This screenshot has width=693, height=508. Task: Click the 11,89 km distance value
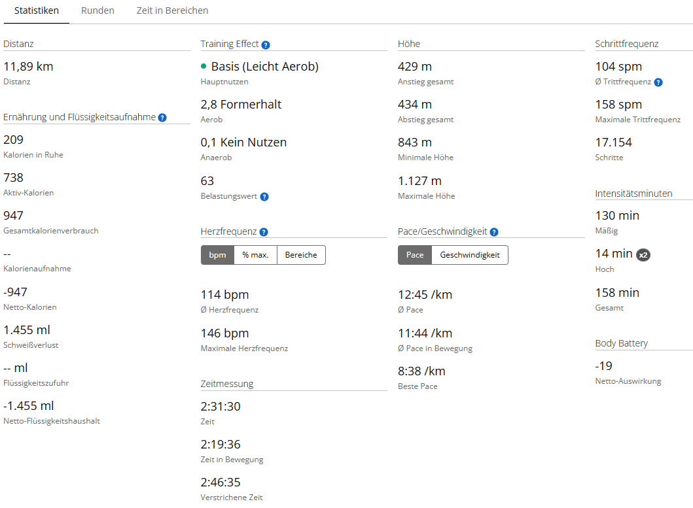click(x=28, y=66)
